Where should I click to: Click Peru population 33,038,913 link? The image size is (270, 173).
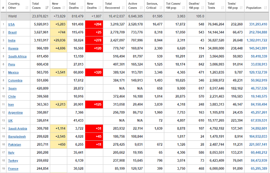click(259, 64)
